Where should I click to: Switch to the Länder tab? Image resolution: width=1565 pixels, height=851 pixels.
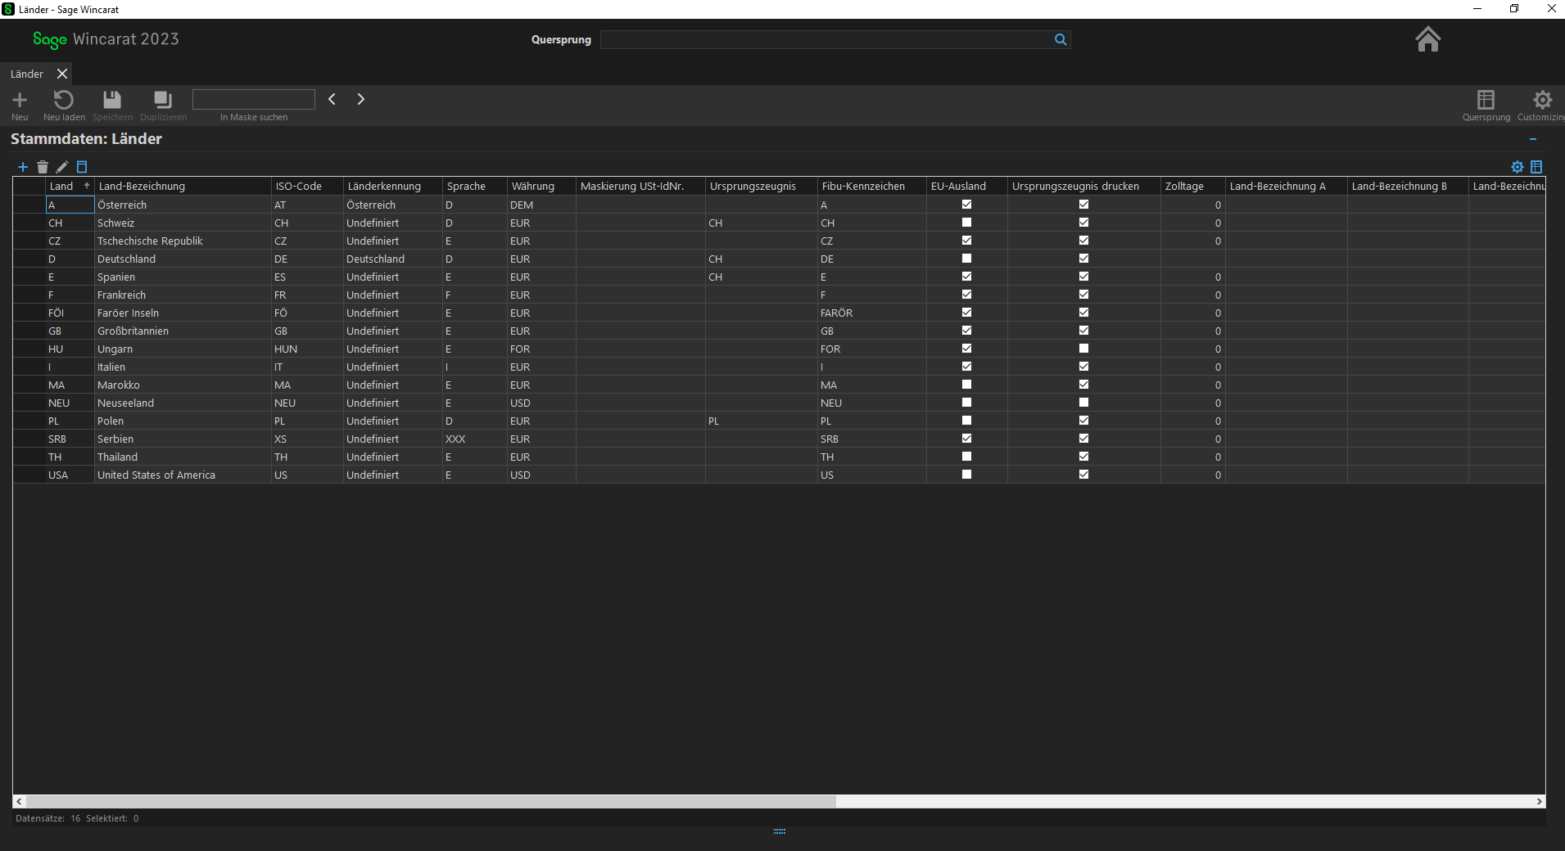pos(27,74)
